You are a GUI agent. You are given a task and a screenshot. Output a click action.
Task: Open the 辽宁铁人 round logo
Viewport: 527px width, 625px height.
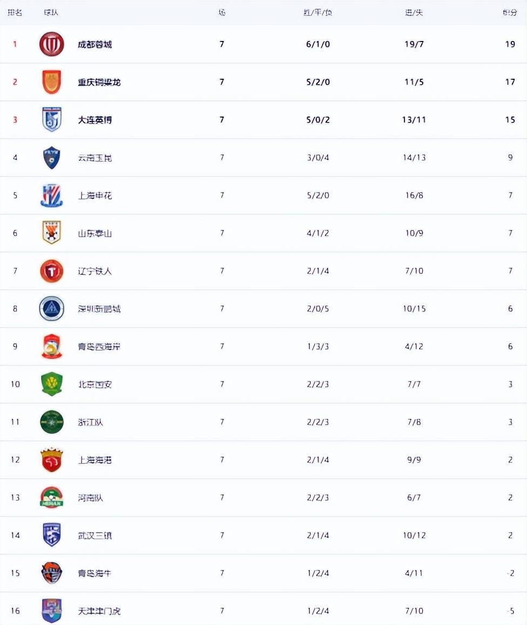click(x=52, y=271)
